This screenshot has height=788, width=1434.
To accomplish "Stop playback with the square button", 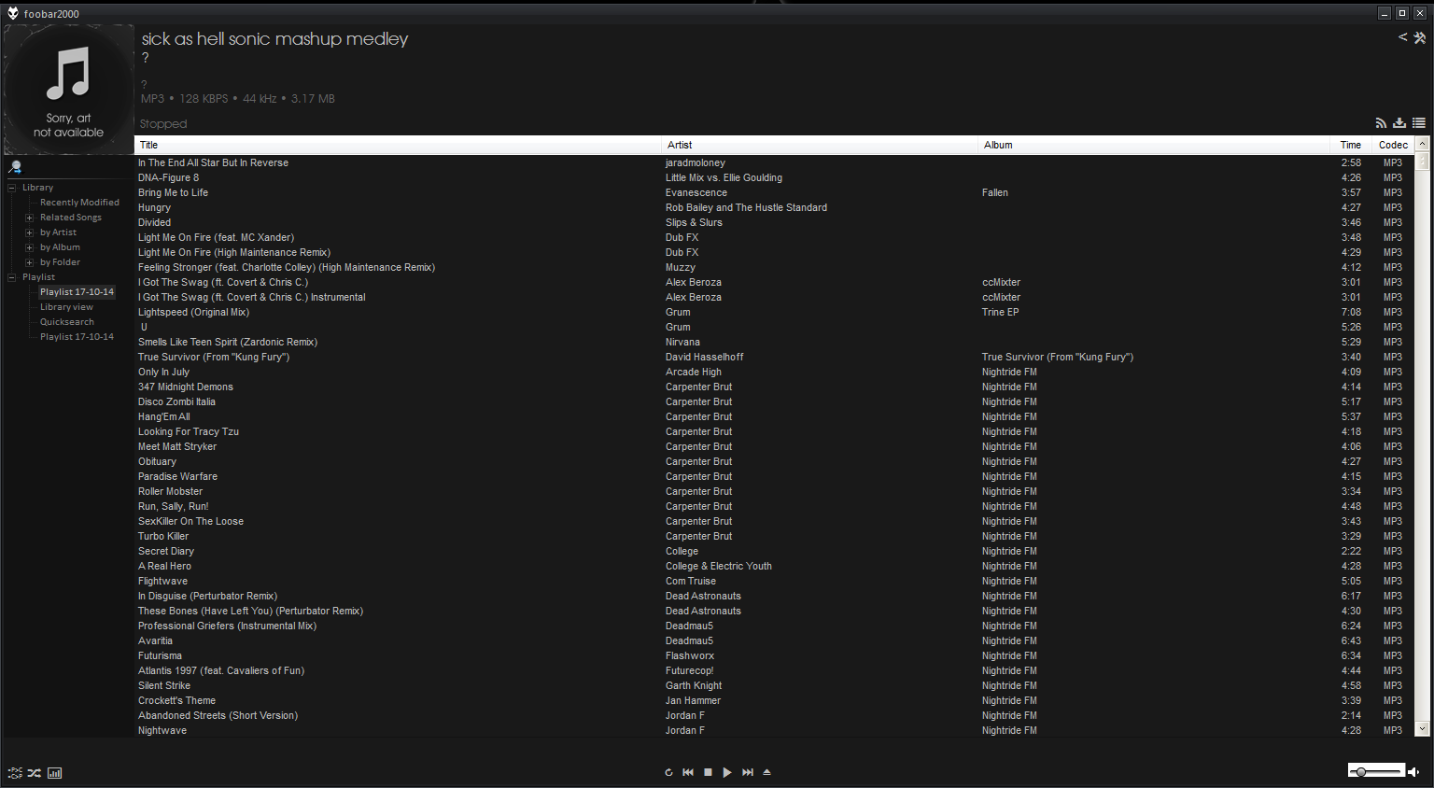I will [x=708, y=772].
